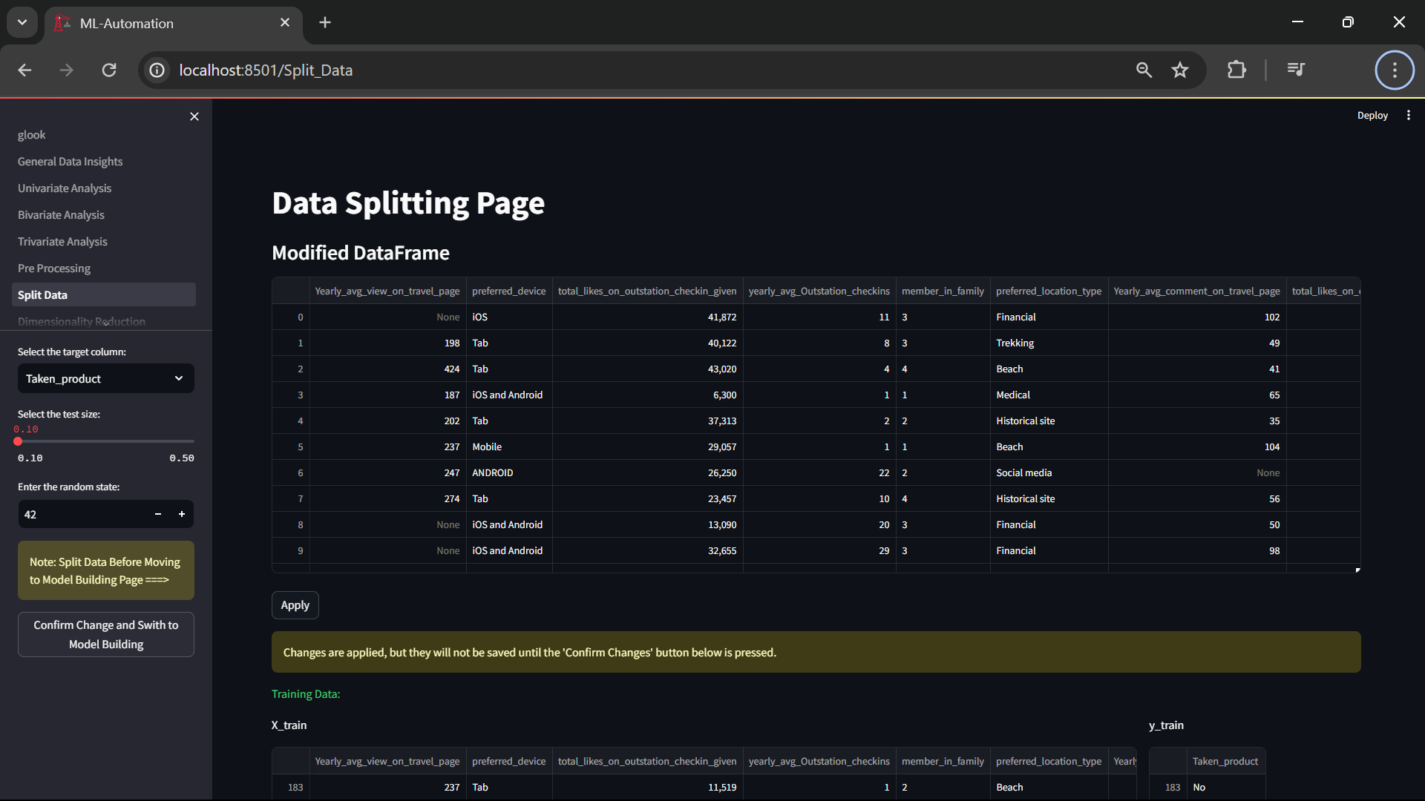Bookmark this page with the star icon
This screenshot has width=1425, height=801.
click(x=1179, y=70)
